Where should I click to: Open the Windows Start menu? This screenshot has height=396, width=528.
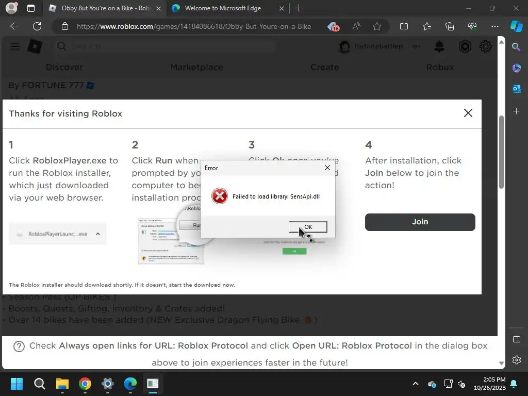pyautogui.click(x=16, y=384)
